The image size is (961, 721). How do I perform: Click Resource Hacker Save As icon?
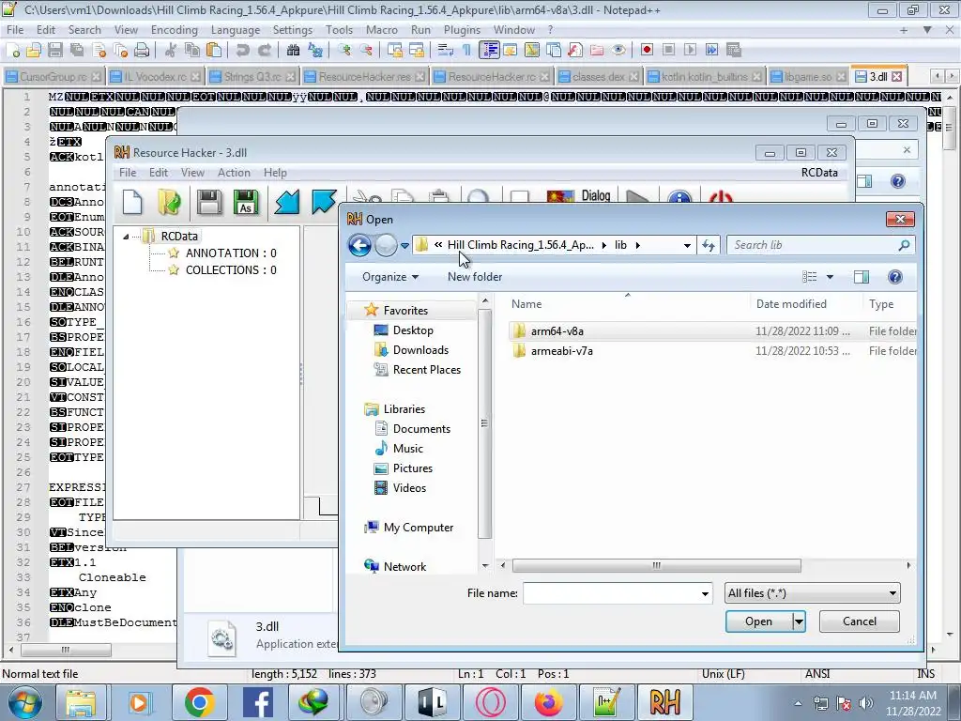[x=246, y=203]
